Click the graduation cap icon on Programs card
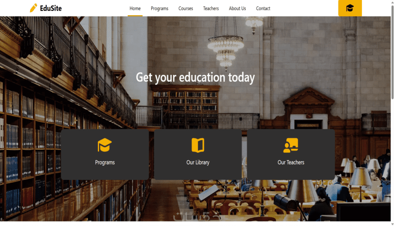394x226 pixels. tap(104, 145)
